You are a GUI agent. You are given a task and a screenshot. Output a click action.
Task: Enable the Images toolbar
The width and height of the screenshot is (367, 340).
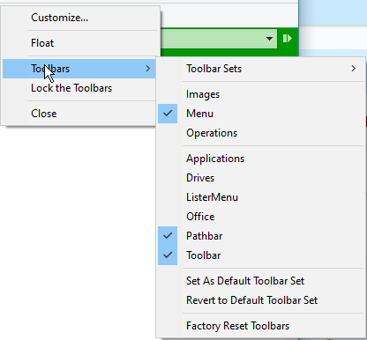pyautogui.click(x=261, y=94)
